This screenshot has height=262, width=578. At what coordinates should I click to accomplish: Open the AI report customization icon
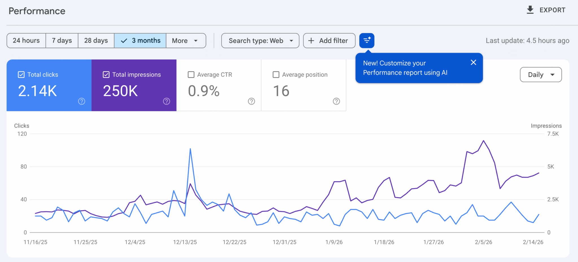(x=367, y=40)
